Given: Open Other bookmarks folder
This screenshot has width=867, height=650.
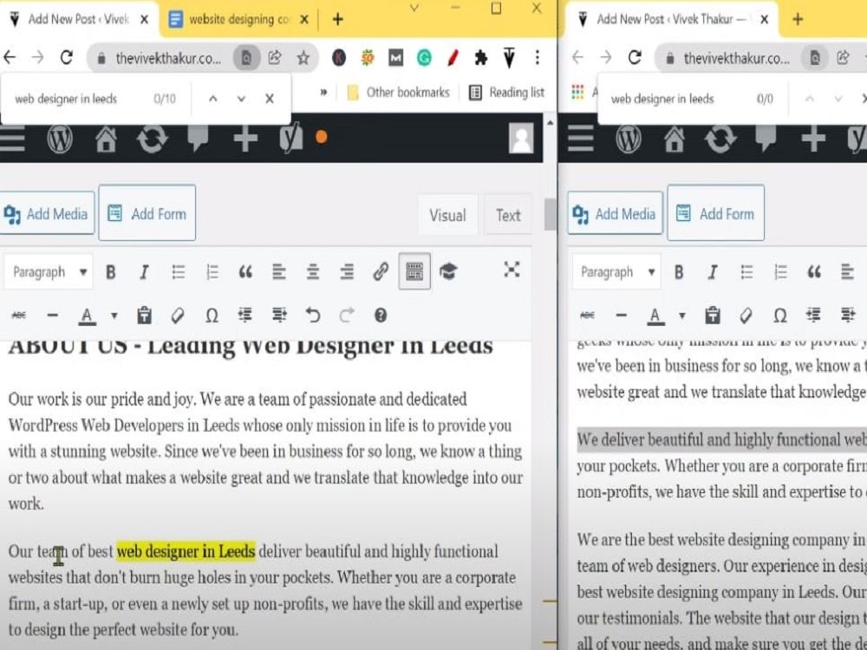Looking at the screenshot, I should 399,93.
